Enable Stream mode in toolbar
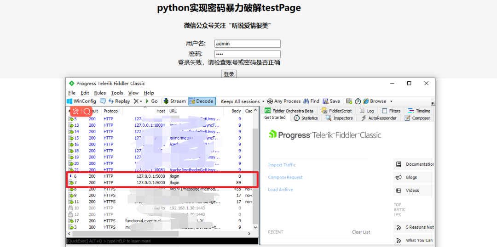 point(175,101)
